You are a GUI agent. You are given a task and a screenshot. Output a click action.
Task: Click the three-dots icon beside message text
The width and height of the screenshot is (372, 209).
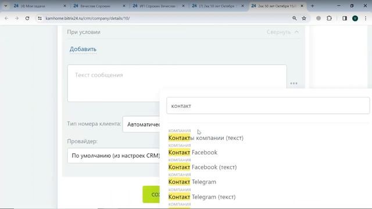click(x=294, y=83)
